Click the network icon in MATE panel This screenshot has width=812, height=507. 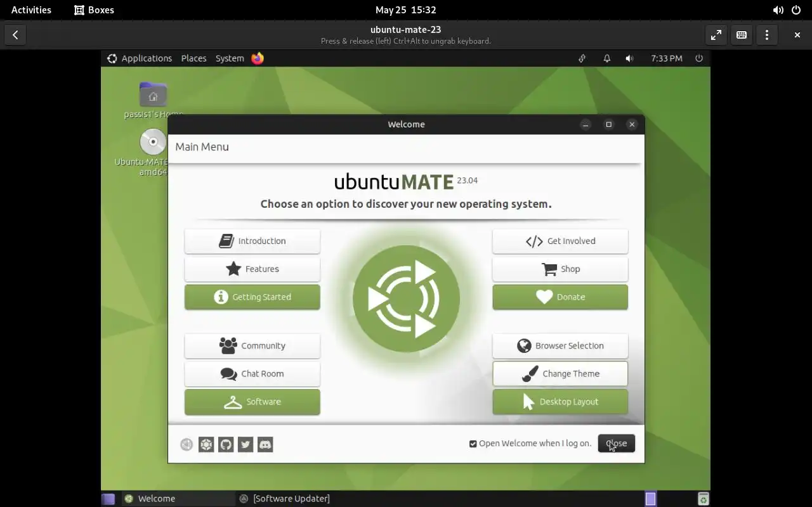582,58
